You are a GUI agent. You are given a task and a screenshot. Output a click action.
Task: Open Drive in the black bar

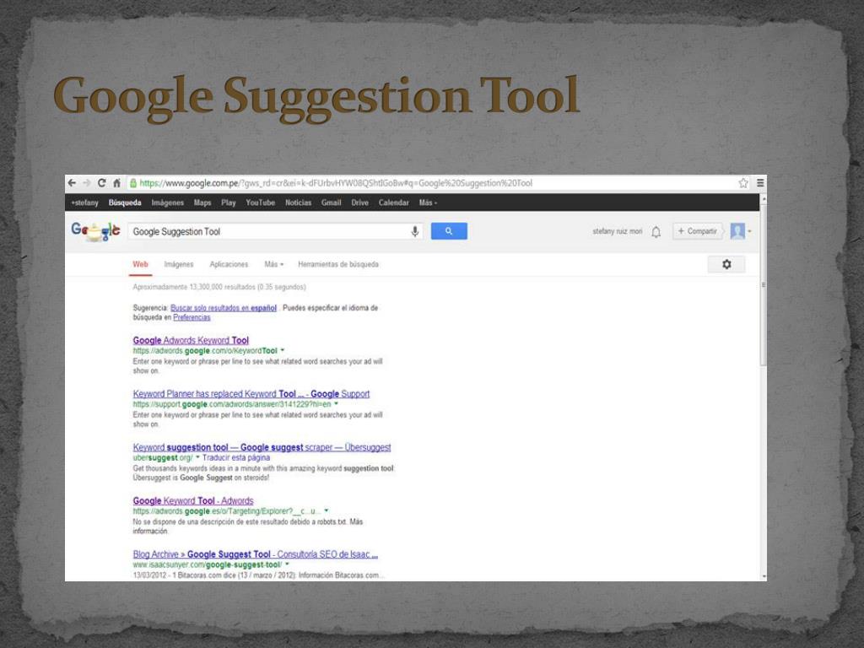pos(359,202)
